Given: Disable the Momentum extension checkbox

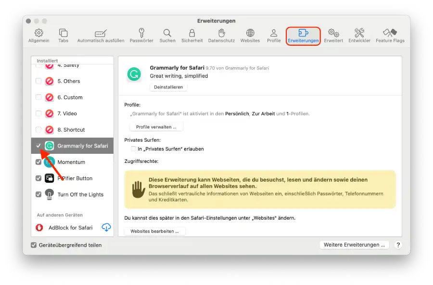Looking at the screenshot, I should (x=38, y=162).
